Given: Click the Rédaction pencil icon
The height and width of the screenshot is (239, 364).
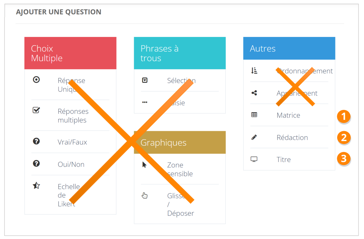Looking at the screenshot, I should click(x=254, y=137).
